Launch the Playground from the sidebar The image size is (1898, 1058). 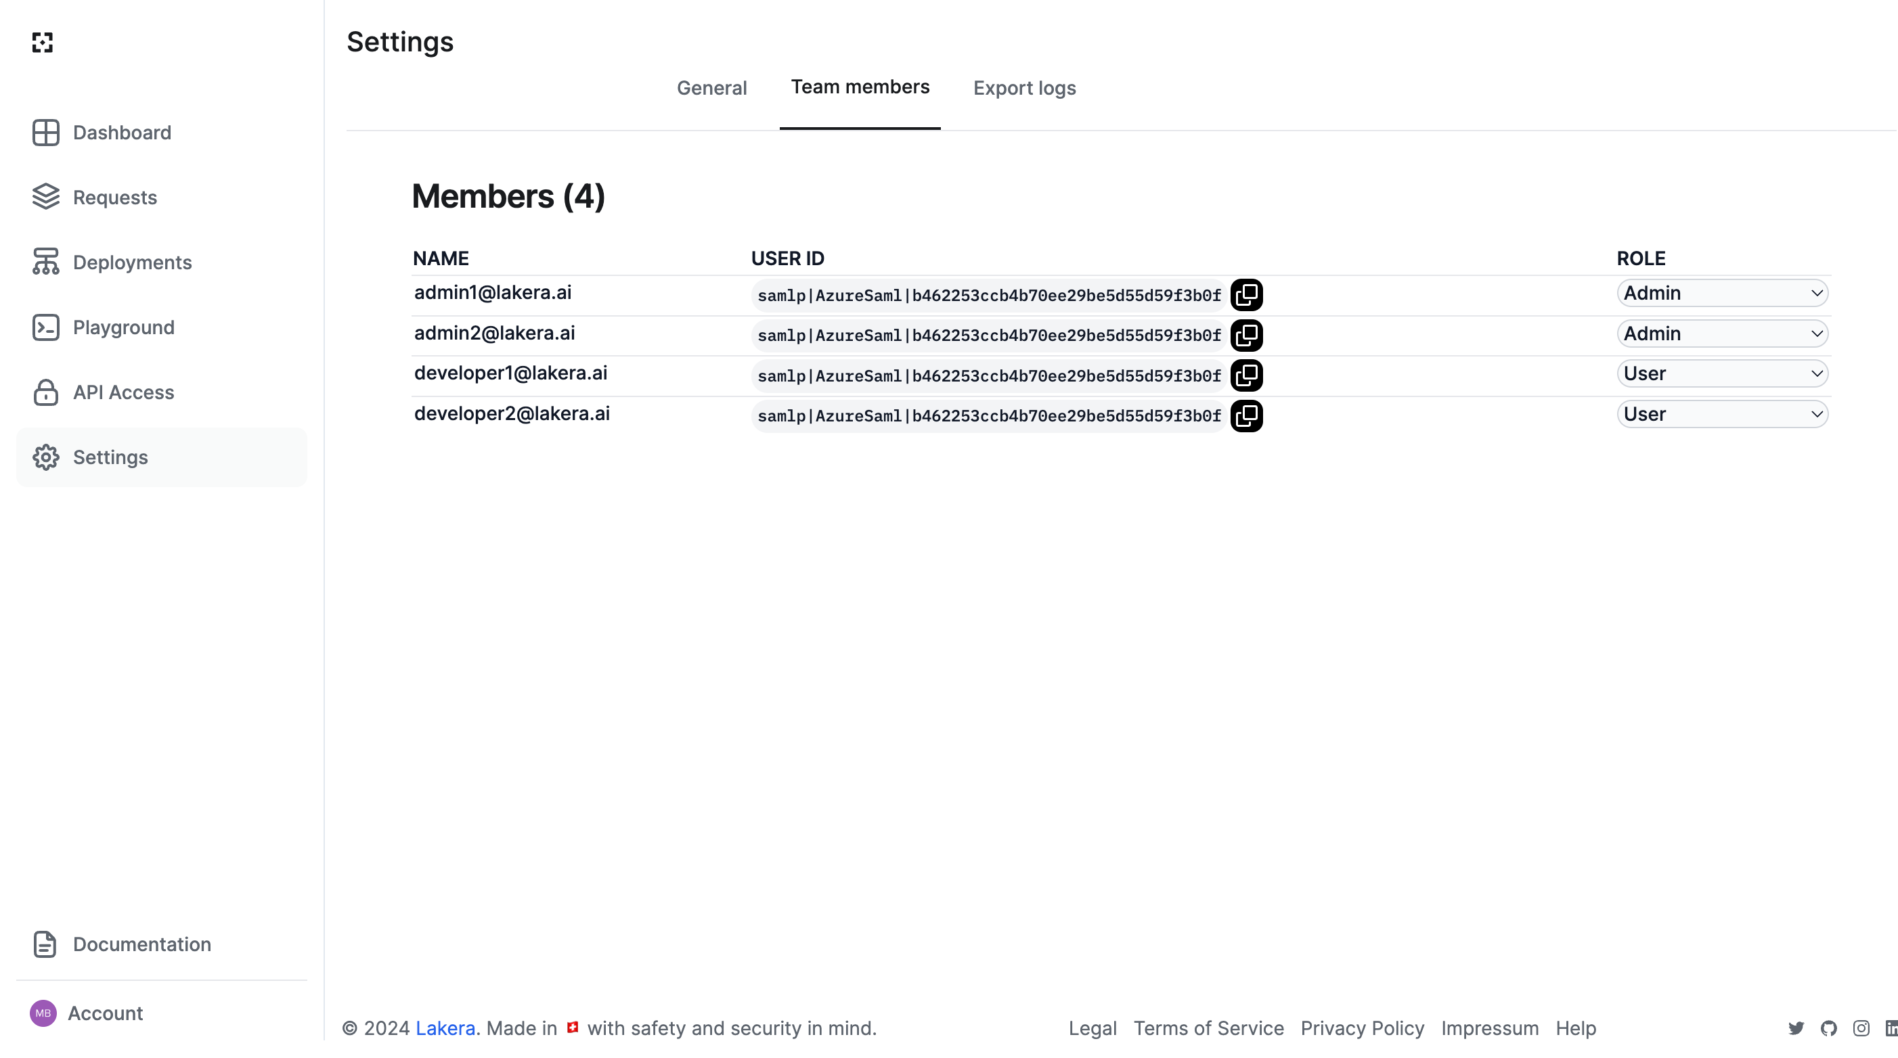[123, 327]
